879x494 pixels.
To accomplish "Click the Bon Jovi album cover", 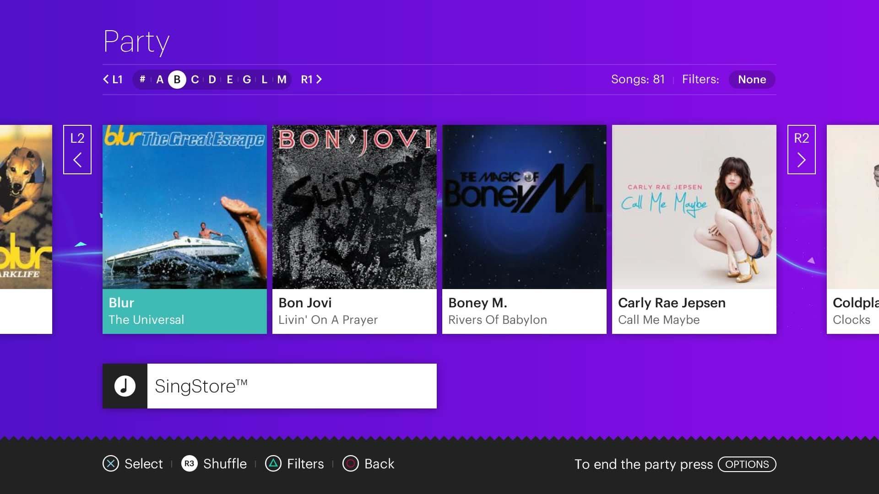I will (x=354, y=207).
